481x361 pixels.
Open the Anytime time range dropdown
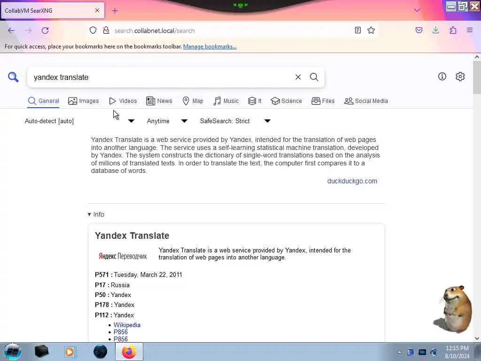point(167,121)
